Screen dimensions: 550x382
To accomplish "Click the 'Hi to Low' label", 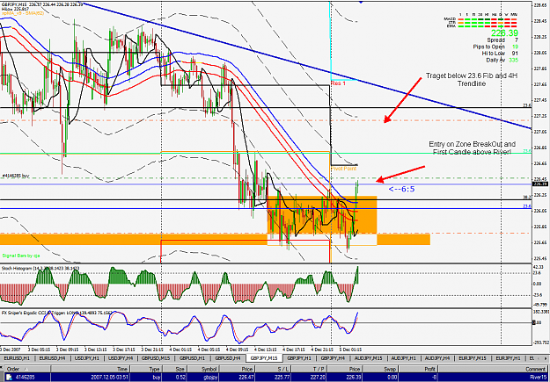I will tap(494, 54).
